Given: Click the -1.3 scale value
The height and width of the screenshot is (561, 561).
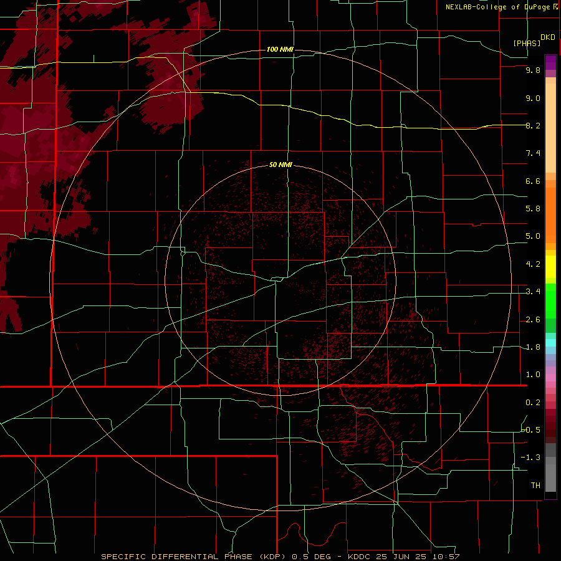Looking at the screenshot, I should tap(530, 458).
